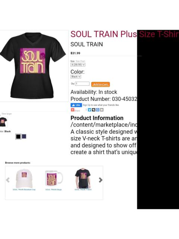Open the SOUL TRAIN T-Shirt link

83,189
